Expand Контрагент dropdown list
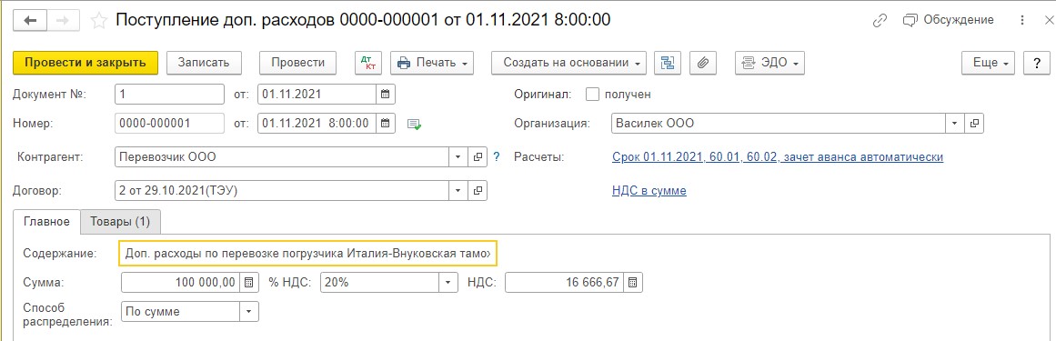Image resolution: width=1056 pixels, height=341 pixels. click(458, 157)
